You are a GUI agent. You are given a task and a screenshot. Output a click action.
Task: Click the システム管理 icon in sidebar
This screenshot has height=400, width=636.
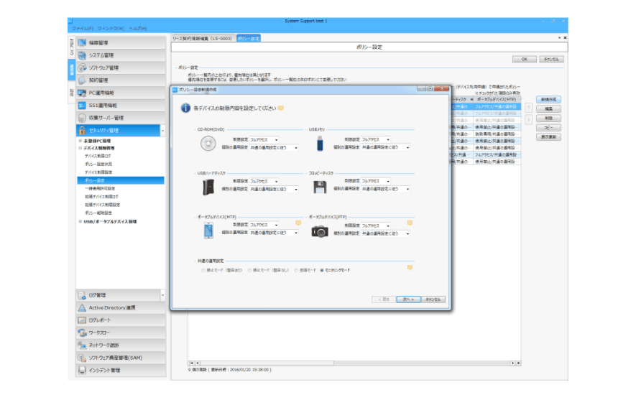tap(82, 55)
